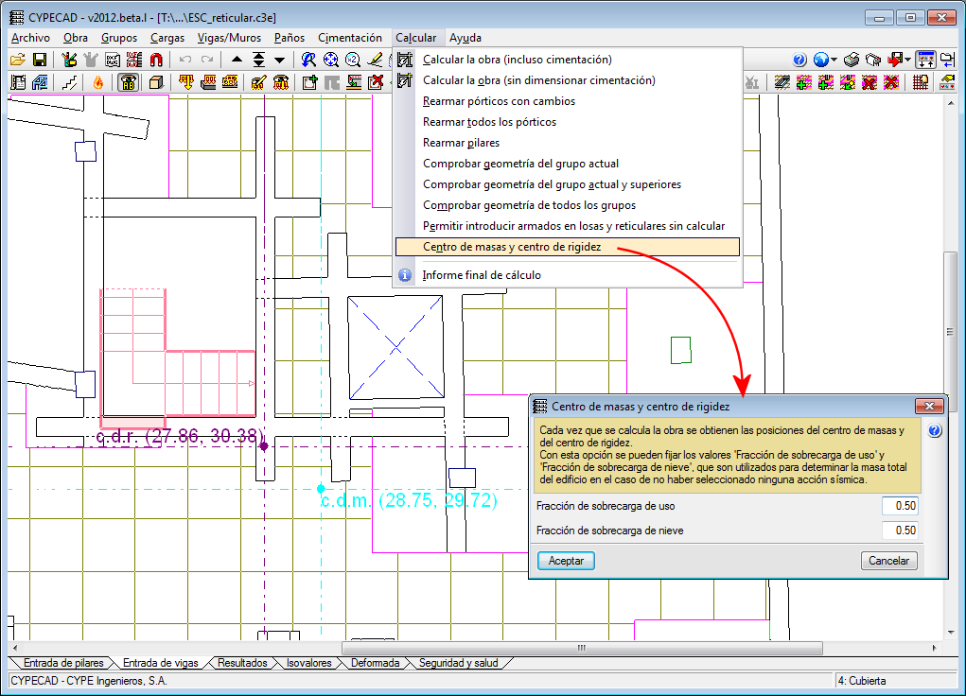966x696 pixels.
Task: Toggle the floating menu window icon
Action: [x=926, y=60]
